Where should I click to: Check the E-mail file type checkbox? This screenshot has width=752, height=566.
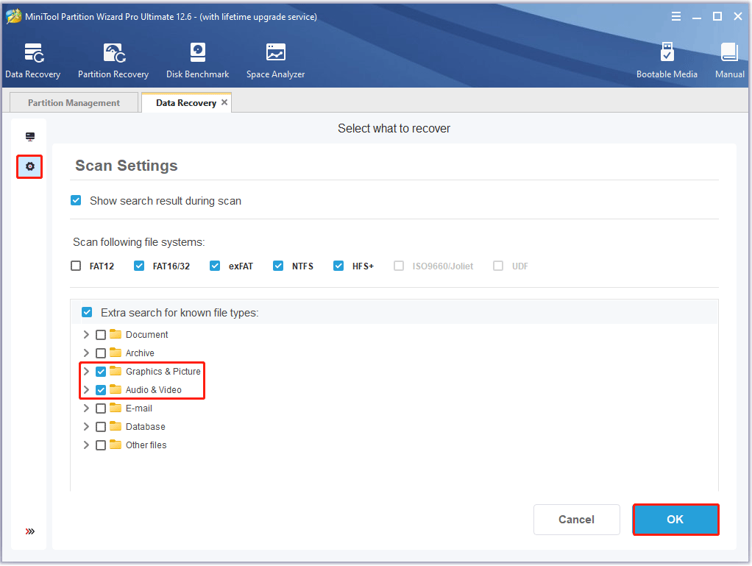101,408
